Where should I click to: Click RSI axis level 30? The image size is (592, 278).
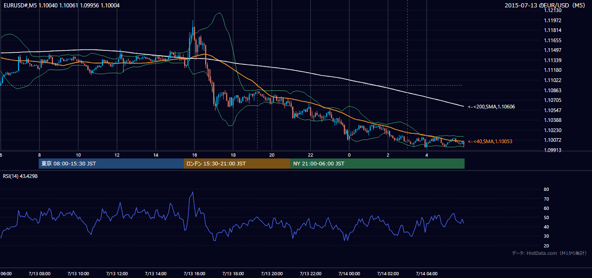[x=546, y=236]
